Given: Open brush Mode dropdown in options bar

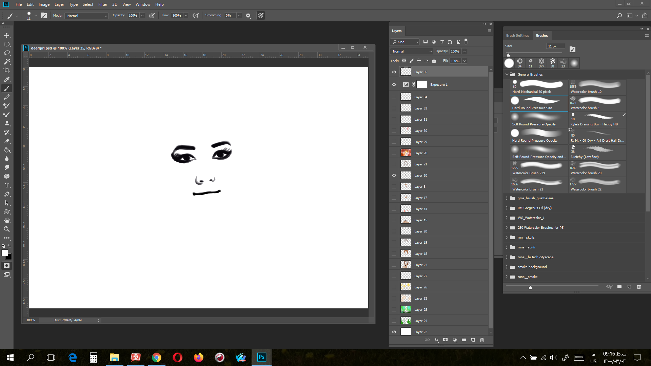Looking at the screenshot, I should tap(87, 16).
